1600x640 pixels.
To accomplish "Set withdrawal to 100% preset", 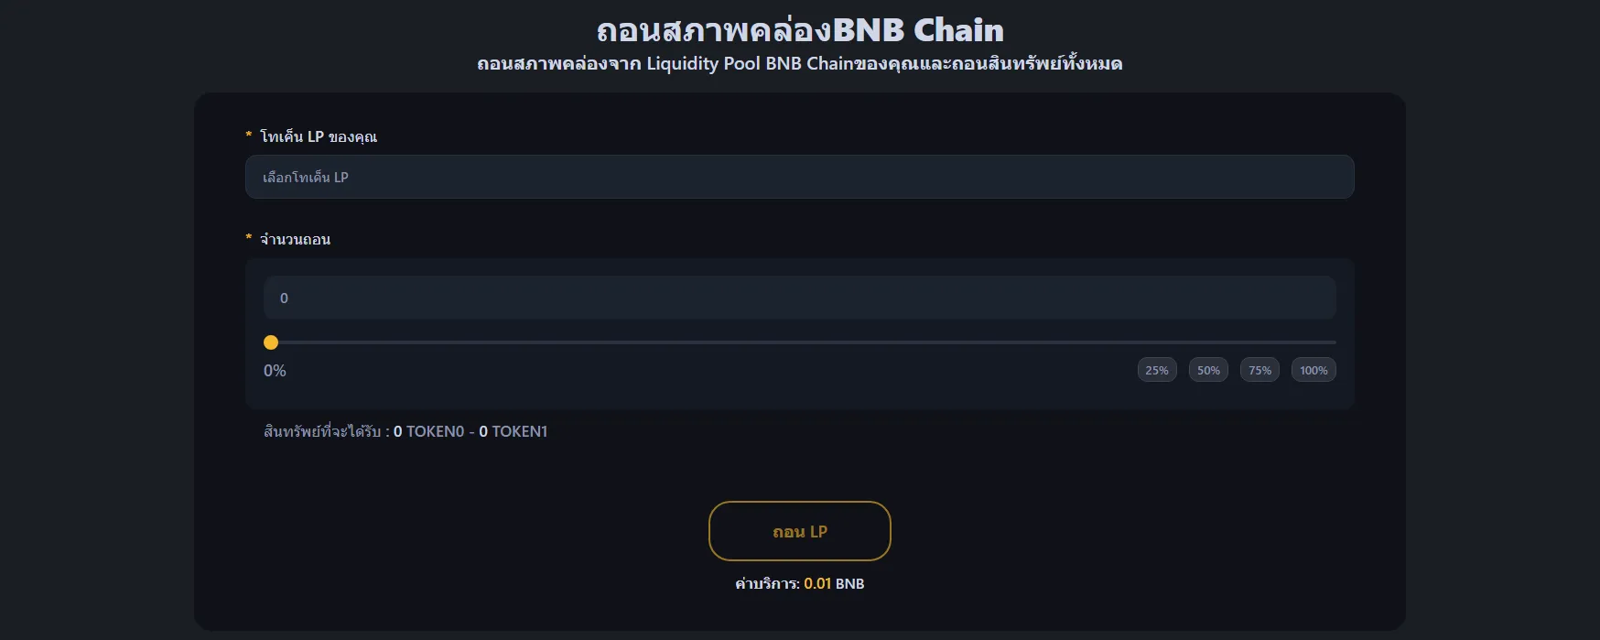I will (x=1314, y=370).
